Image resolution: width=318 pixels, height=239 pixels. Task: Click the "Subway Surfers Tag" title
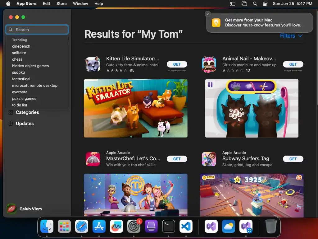(x=246, y=158)
